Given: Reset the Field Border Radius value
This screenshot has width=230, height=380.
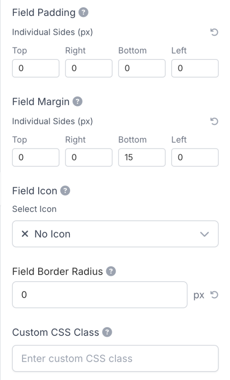Looking at the screenshot, I should pyautogui.click(x=214, y=295).
